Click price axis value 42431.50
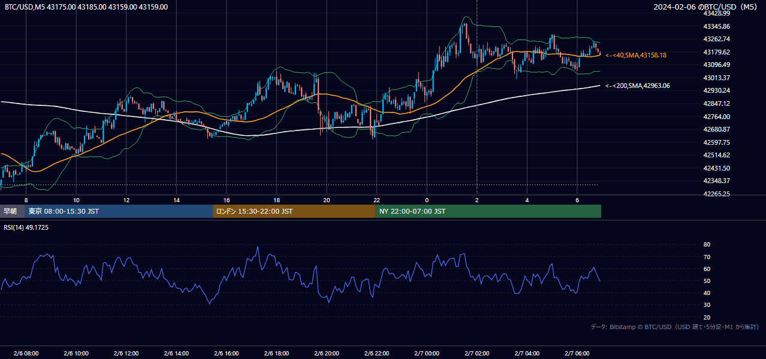 coord(716,168)
